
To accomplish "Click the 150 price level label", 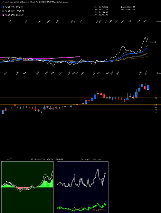I will tap(155, 105).
